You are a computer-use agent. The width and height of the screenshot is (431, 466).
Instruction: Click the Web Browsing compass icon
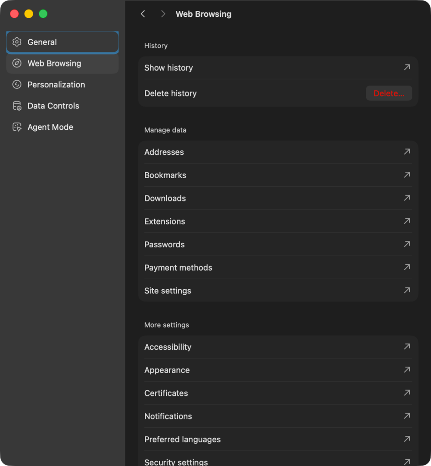click(x=17, y=63)
